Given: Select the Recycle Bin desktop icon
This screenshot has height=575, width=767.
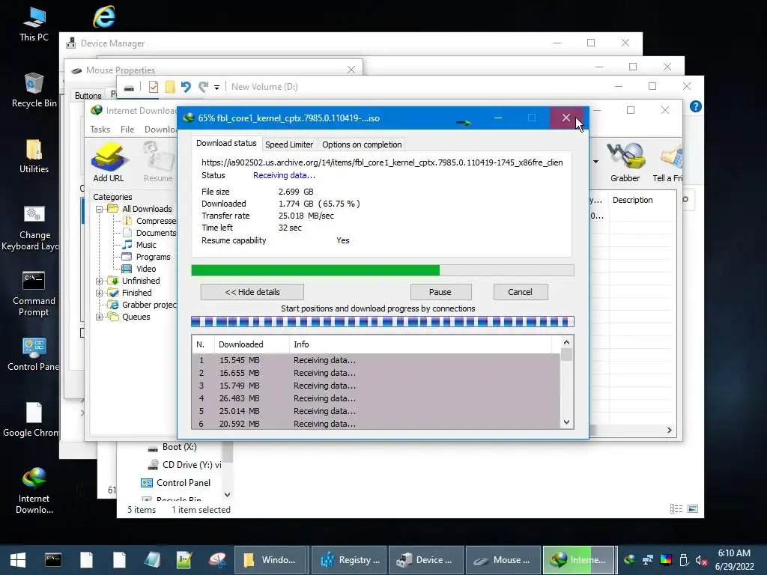Looking at the screenshot, I should [34, 90].
